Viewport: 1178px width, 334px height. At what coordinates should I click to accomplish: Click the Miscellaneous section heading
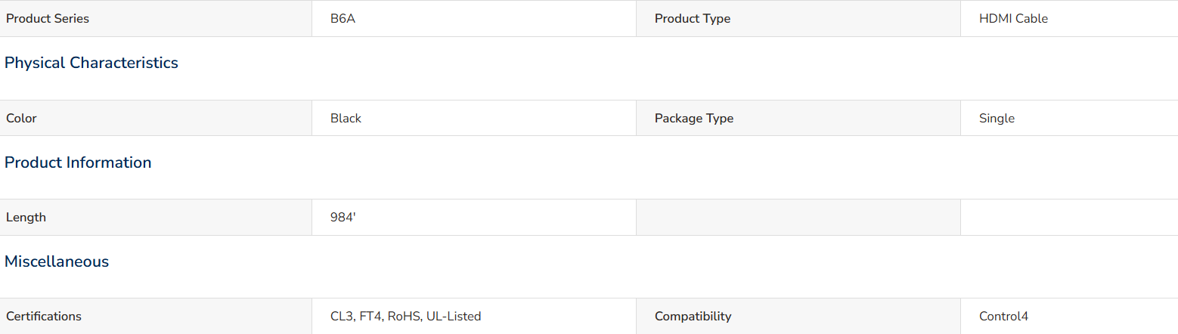57,261
